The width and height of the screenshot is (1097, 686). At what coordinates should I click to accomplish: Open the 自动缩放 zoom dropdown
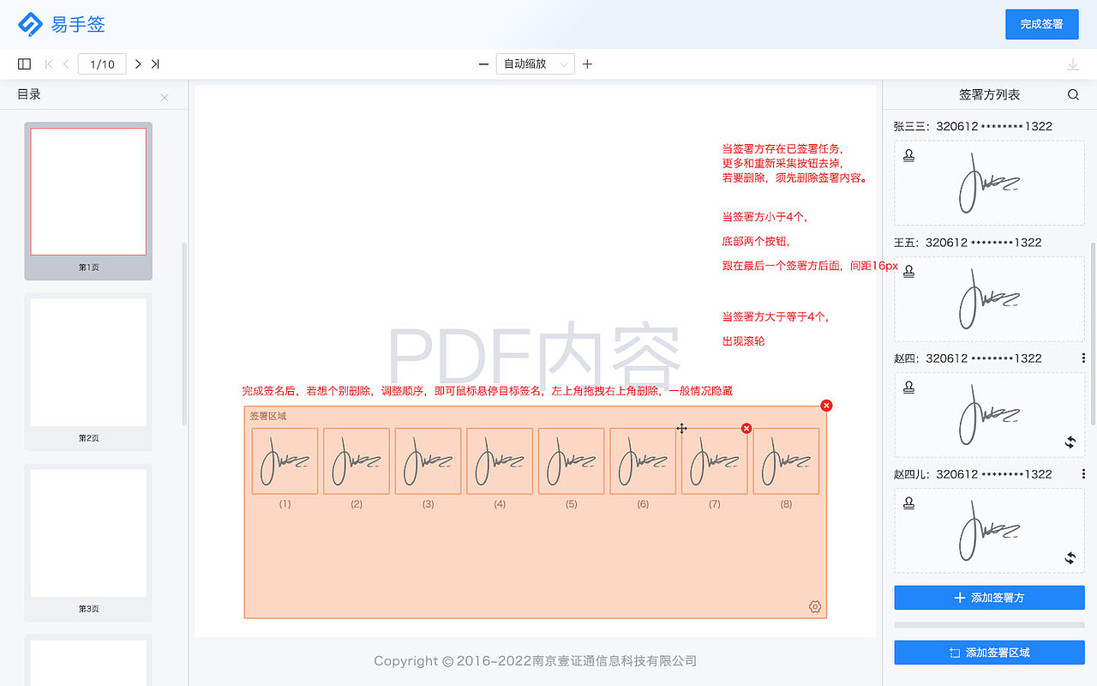pos(535,63)
